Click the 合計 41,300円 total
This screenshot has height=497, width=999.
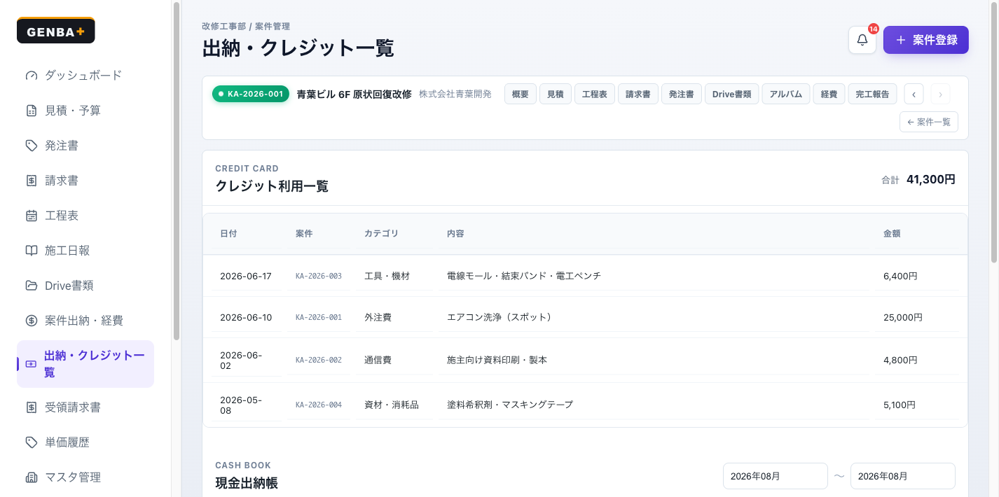click(x=918, y=179)
